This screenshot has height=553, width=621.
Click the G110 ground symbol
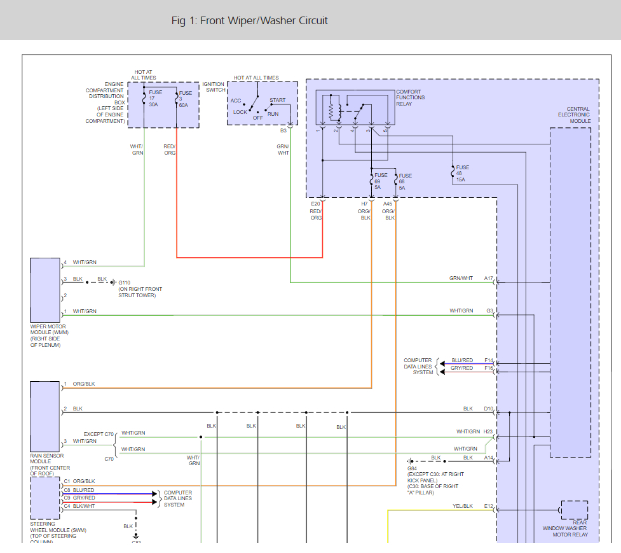click(114, 283)
